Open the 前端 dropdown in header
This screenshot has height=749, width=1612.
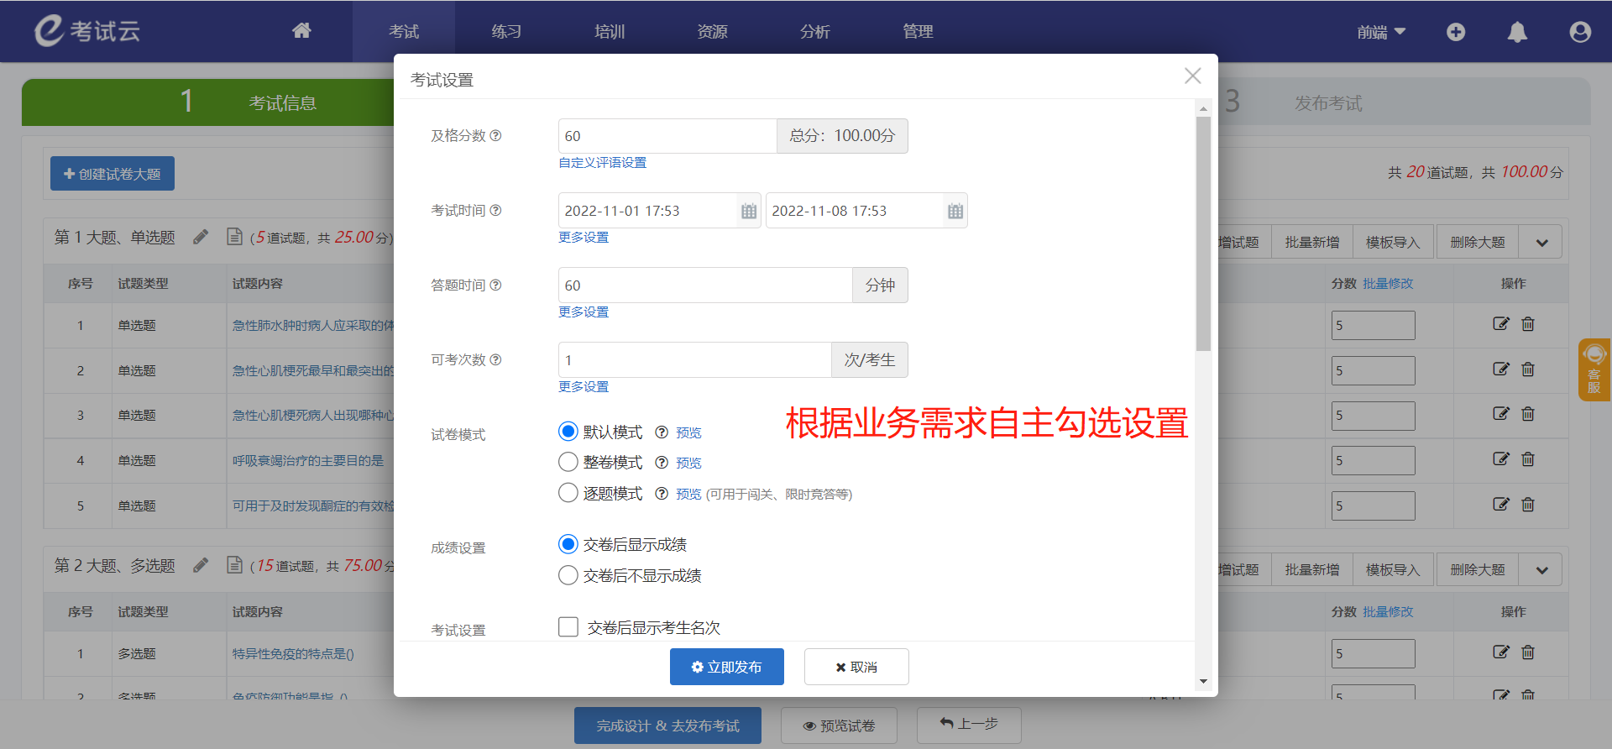click(1381, 32)
